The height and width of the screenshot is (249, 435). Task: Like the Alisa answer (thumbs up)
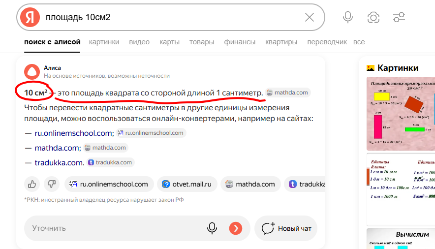pyautogui.click(x=32, y=184)
